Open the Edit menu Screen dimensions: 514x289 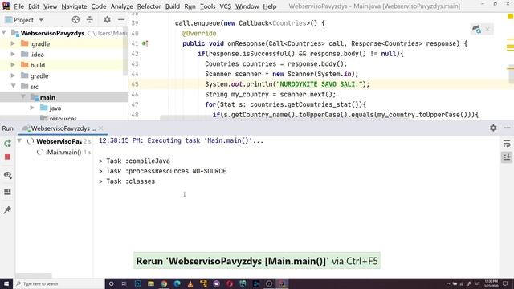tap(34, 6)
